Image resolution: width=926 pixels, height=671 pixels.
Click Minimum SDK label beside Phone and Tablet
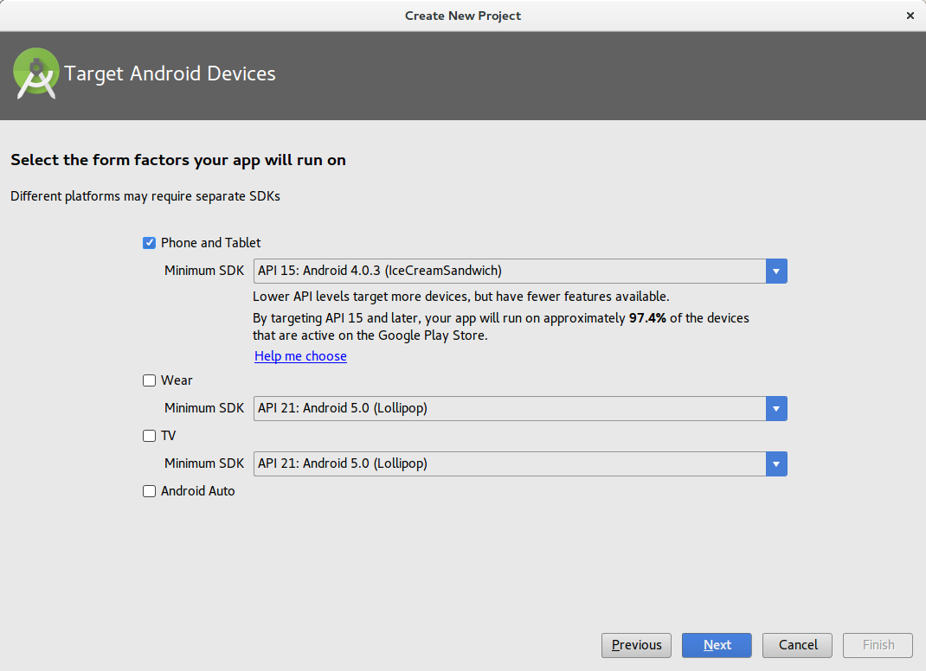204,271
